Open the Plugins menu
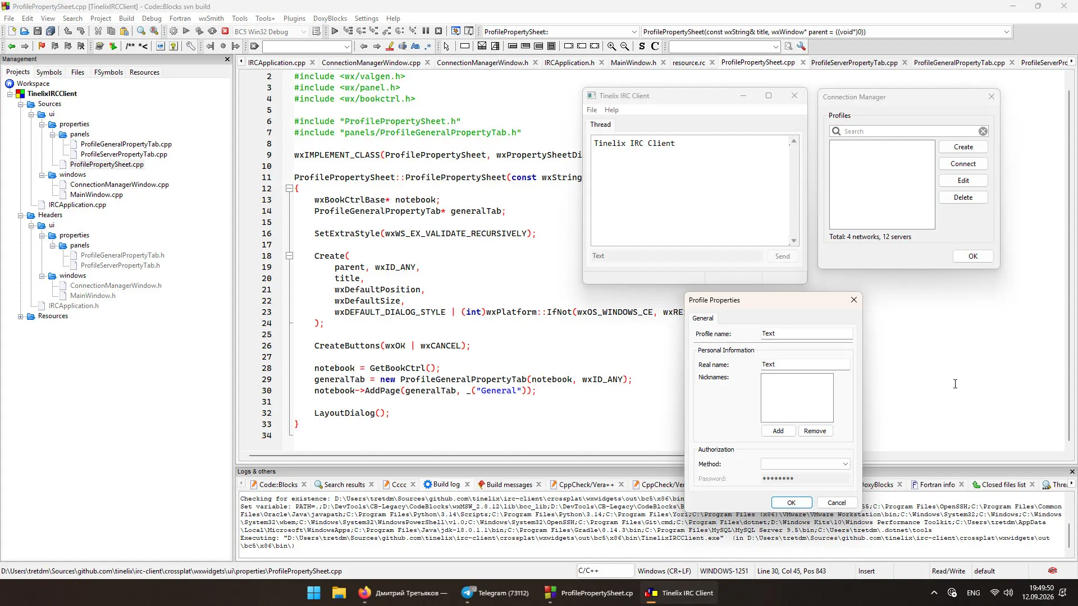The width and height of the screenshot is (1078, 606). coord(294,19)
